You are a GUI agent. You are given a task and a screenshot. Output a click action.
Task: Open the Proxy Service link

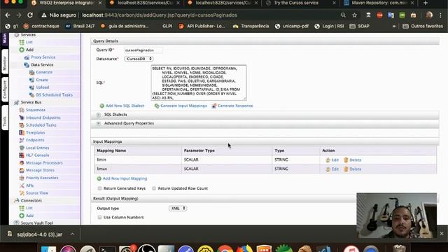43,57
